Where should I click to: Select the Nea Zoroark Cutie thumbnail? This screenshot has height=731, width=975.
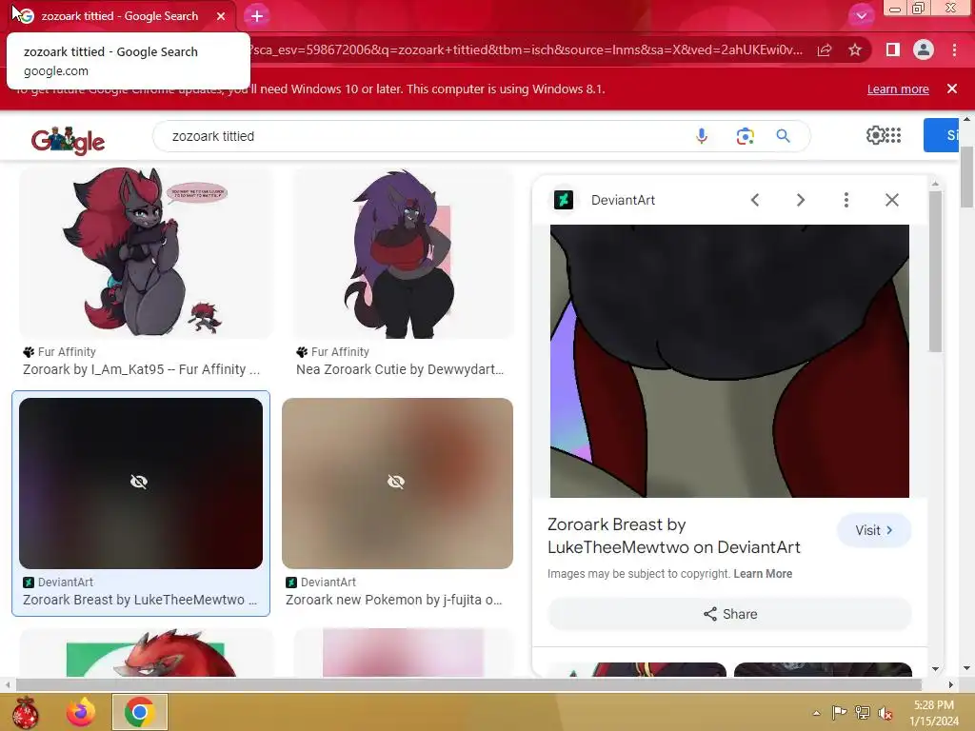click(404, 253)
